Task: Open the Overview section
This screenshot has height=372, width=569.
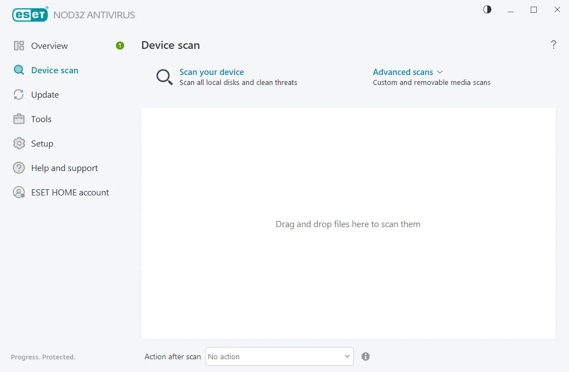Action: (49, 46)
